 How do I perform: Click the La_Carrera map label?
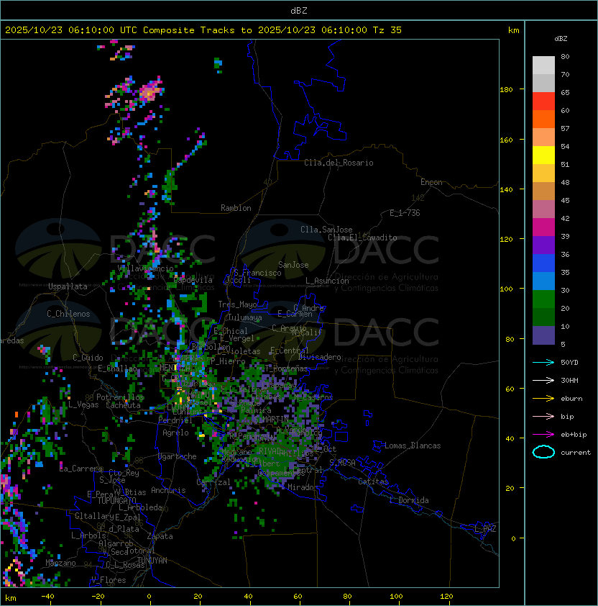(x=81, y=469)
